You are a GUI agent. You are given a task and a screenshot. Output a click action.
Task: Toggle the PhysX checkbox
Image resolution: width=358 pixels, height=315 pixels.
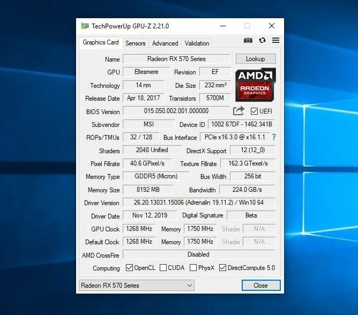[193, 267]
